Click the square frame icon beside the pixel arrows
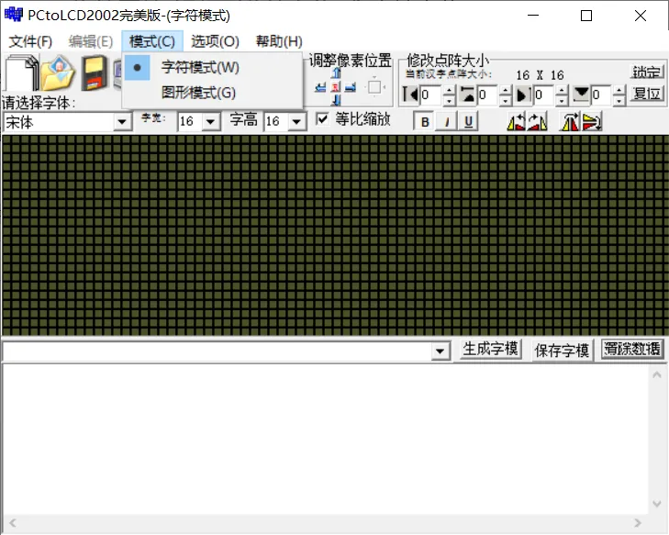This screenshot has height=535, width=669. pos(374,87)
